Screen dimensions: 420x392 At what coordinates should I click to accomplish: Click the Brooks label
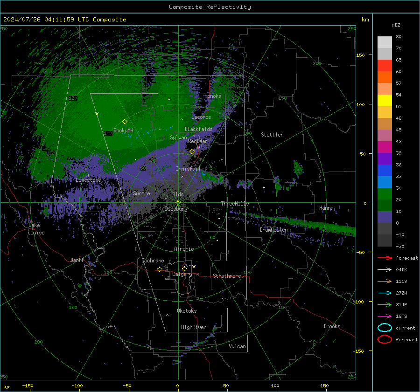332,326
